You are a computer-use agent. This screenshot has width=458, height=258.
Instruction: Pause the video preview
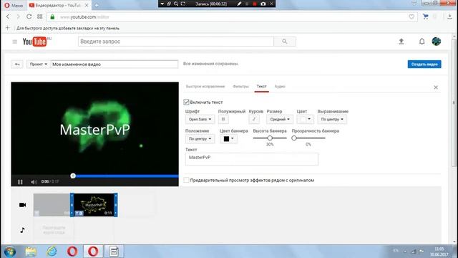(20, 181)
